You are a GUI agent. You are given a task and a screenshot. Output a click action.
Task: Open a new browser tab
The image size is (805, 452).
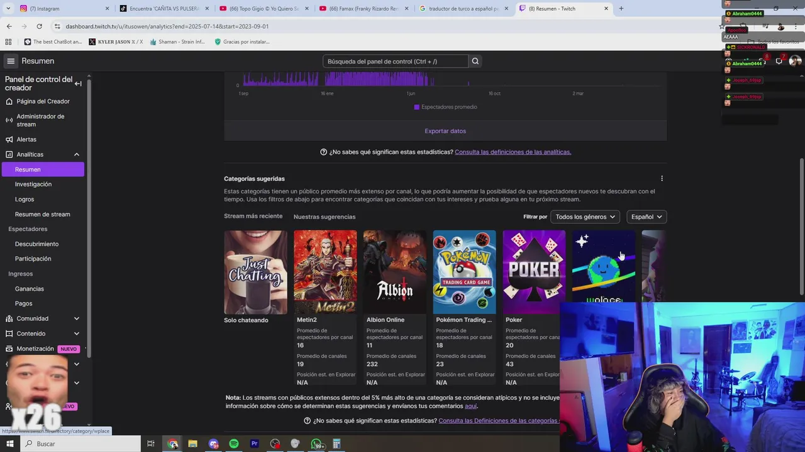pos(621,9)
